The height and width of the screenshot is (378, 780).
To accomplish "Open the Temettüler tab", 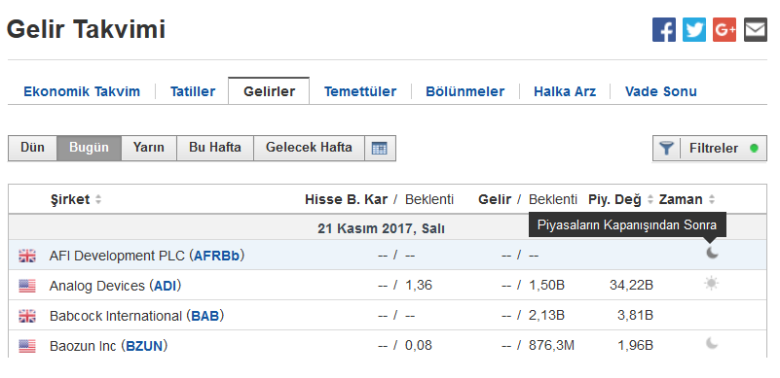I will point(360,91).
